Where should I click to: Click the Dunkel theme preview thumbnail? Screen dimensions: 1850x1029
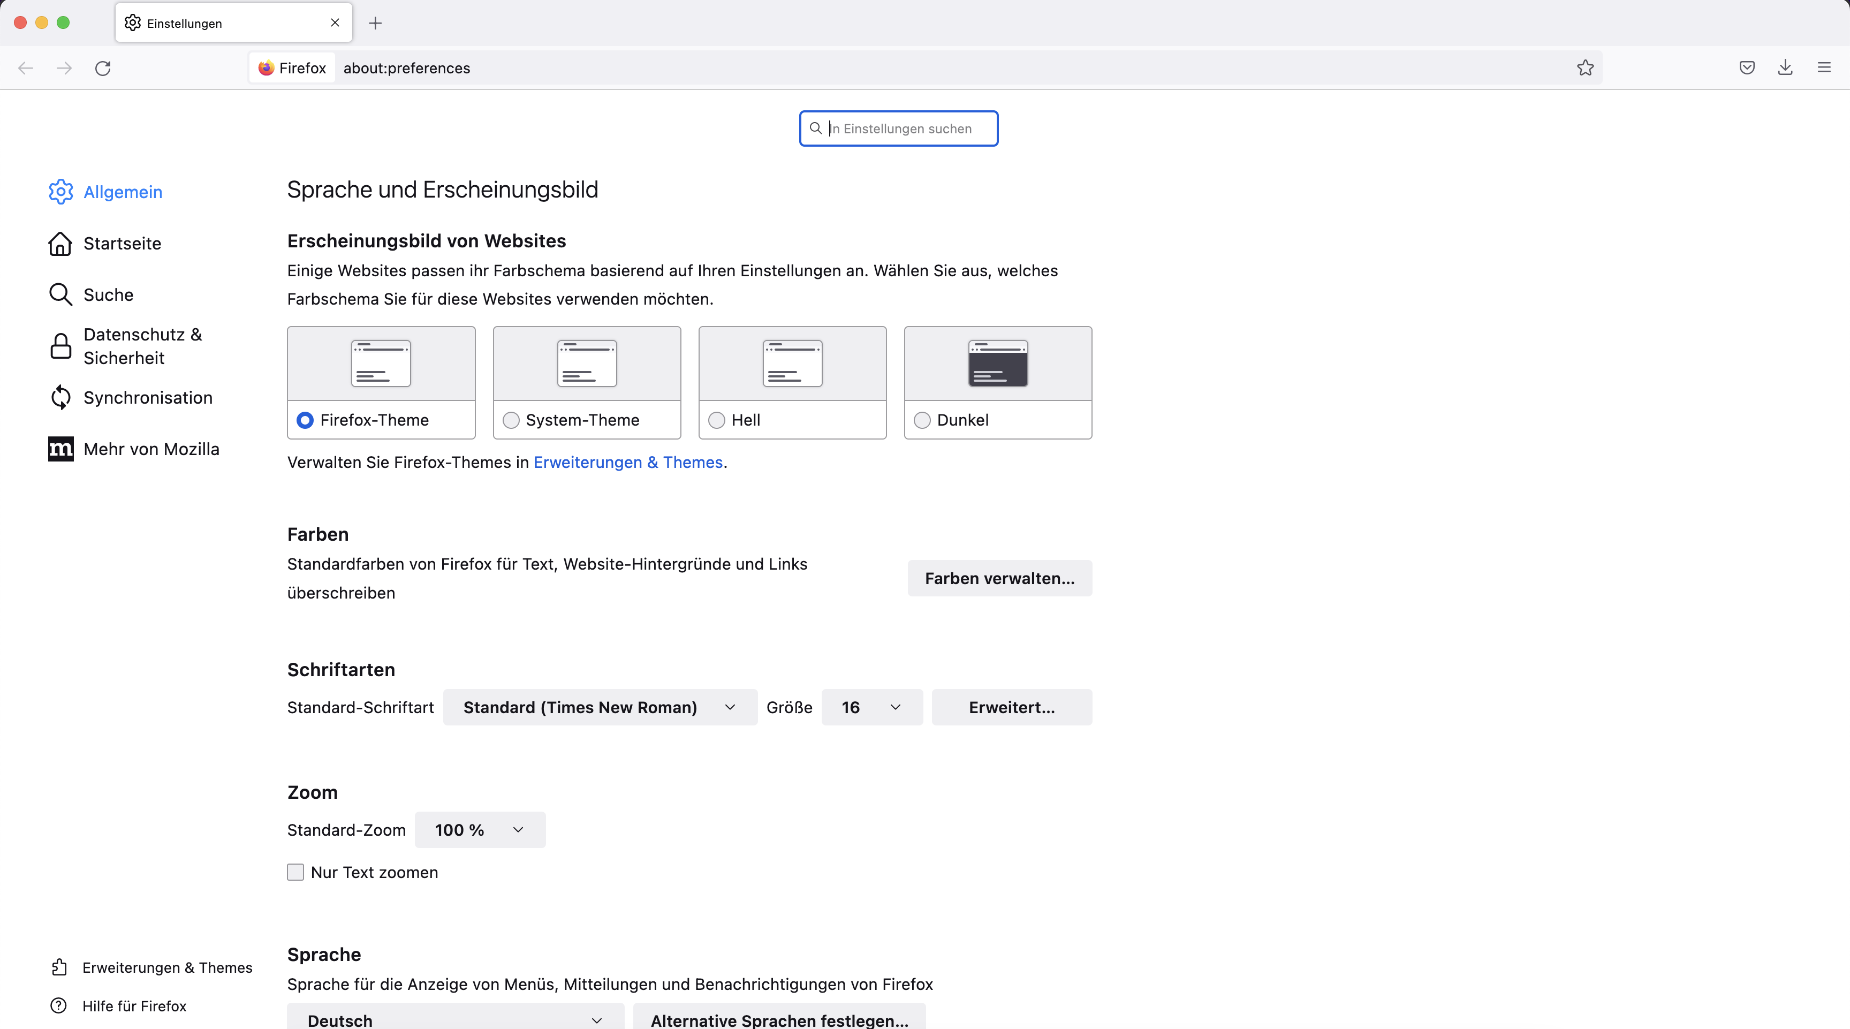[998, 364]
